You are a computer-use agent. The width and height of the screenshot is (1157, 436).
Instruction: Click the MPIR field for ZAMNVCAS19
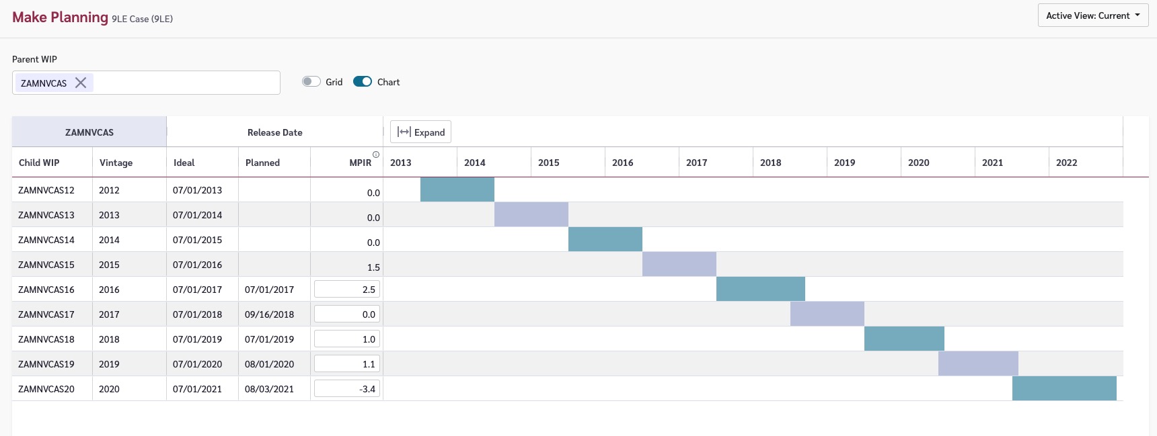pyautogui.click(x=346, y=364)
